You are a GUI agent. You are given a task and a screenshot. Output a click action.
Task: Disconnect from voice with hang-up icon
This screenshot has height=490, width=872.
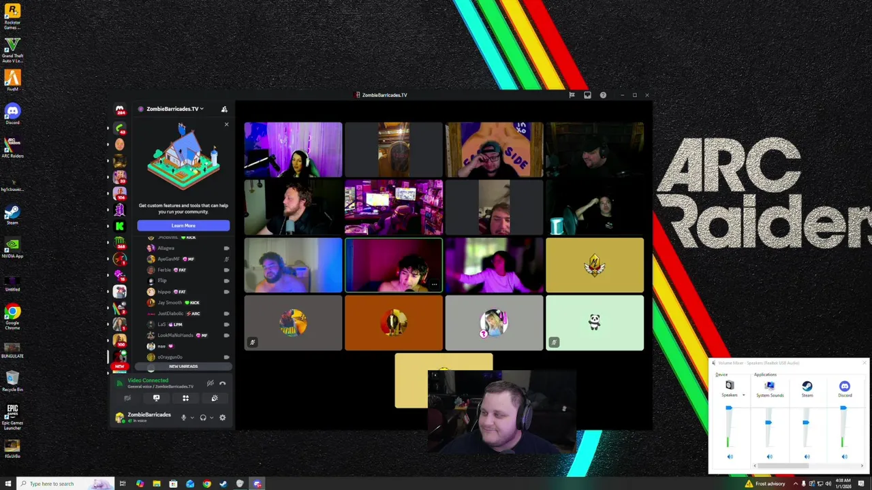pyautogui.click(x=222, y=383)
